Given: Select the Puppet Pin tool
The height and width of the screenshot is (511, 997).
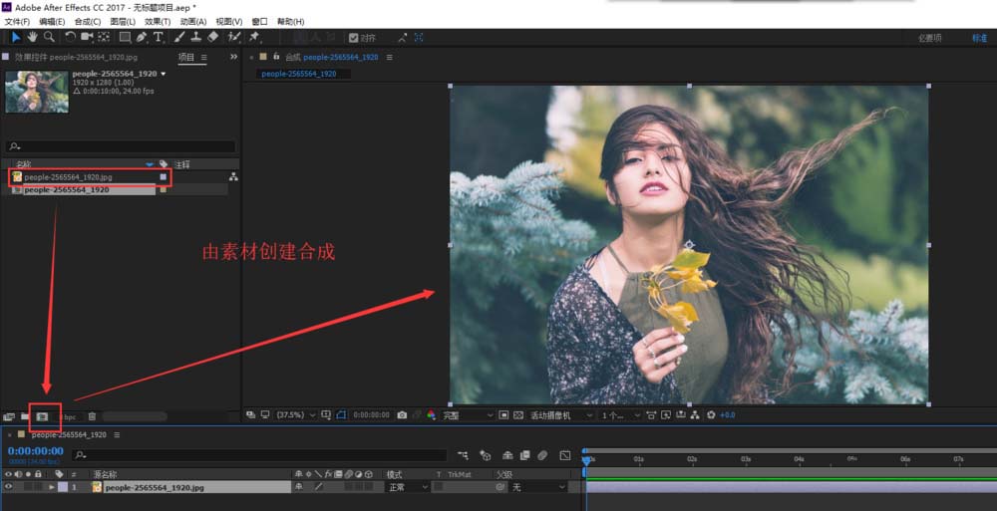Looking at the screenshot, I should click(x=254, y=38).
